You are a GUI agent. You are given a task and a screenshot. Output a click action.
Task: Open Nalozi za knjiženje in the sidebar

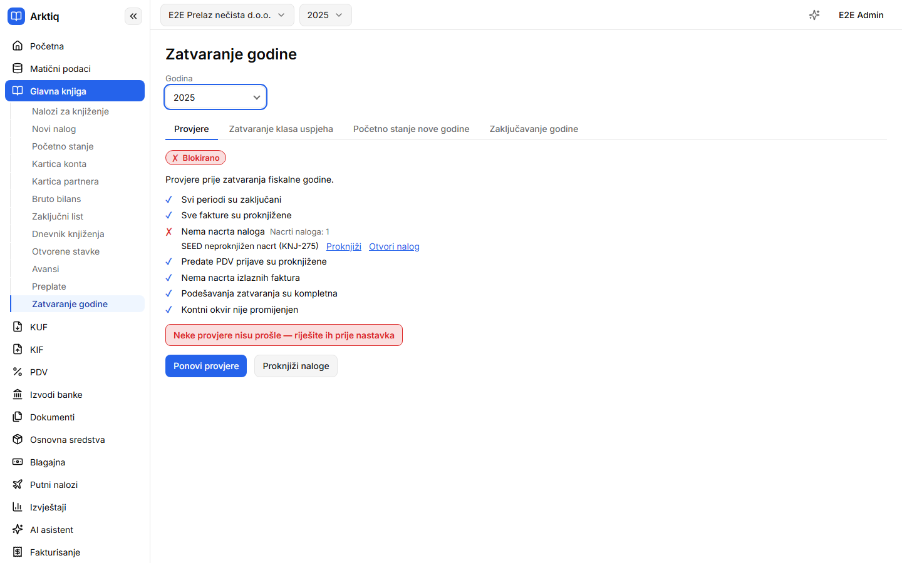pyautogui.click(x=78, y=111)
